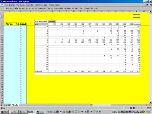Show next sheet tab using navigation arrow
The height and width of the screenshot is (114, 152).
pyautogui.click(x=6, y=105)
